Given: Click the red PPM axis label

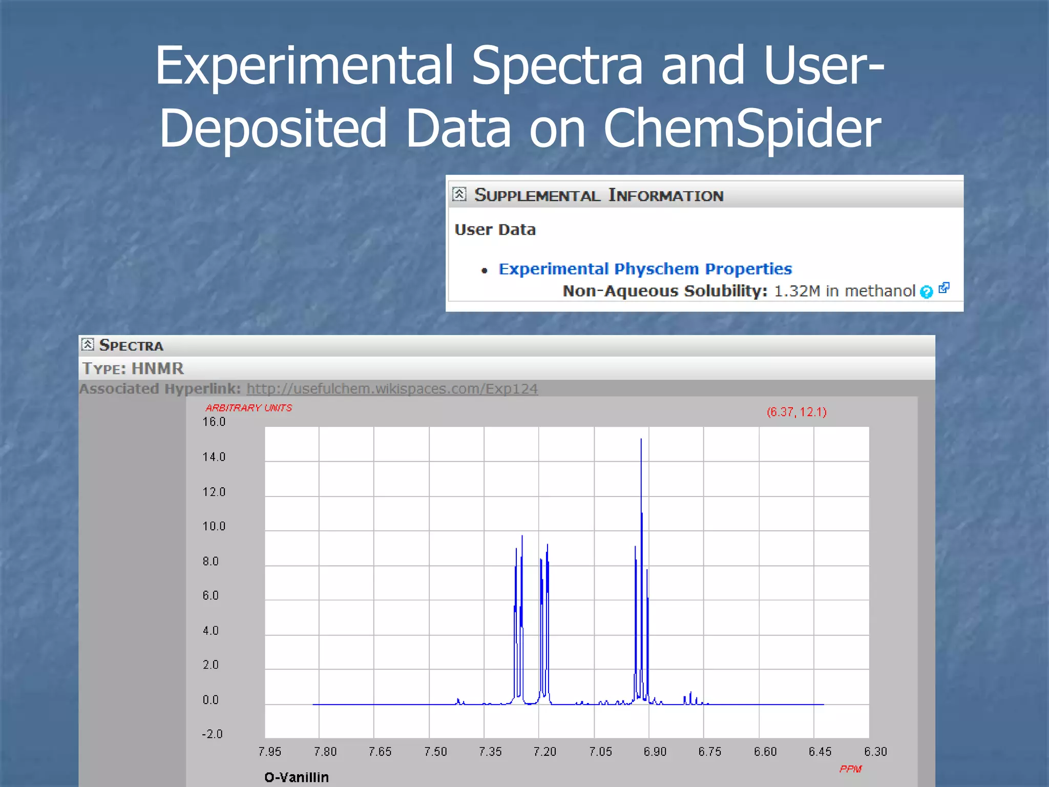Looking at the screenshot, I should [x=850, y=769].
